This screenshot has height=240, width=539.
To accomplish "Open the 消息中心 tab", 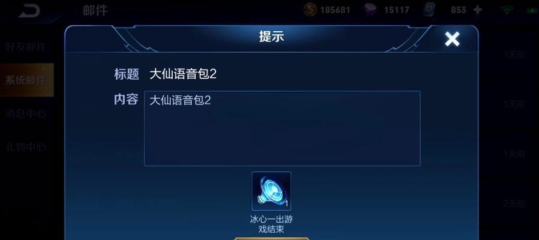I will coord(26,113).
